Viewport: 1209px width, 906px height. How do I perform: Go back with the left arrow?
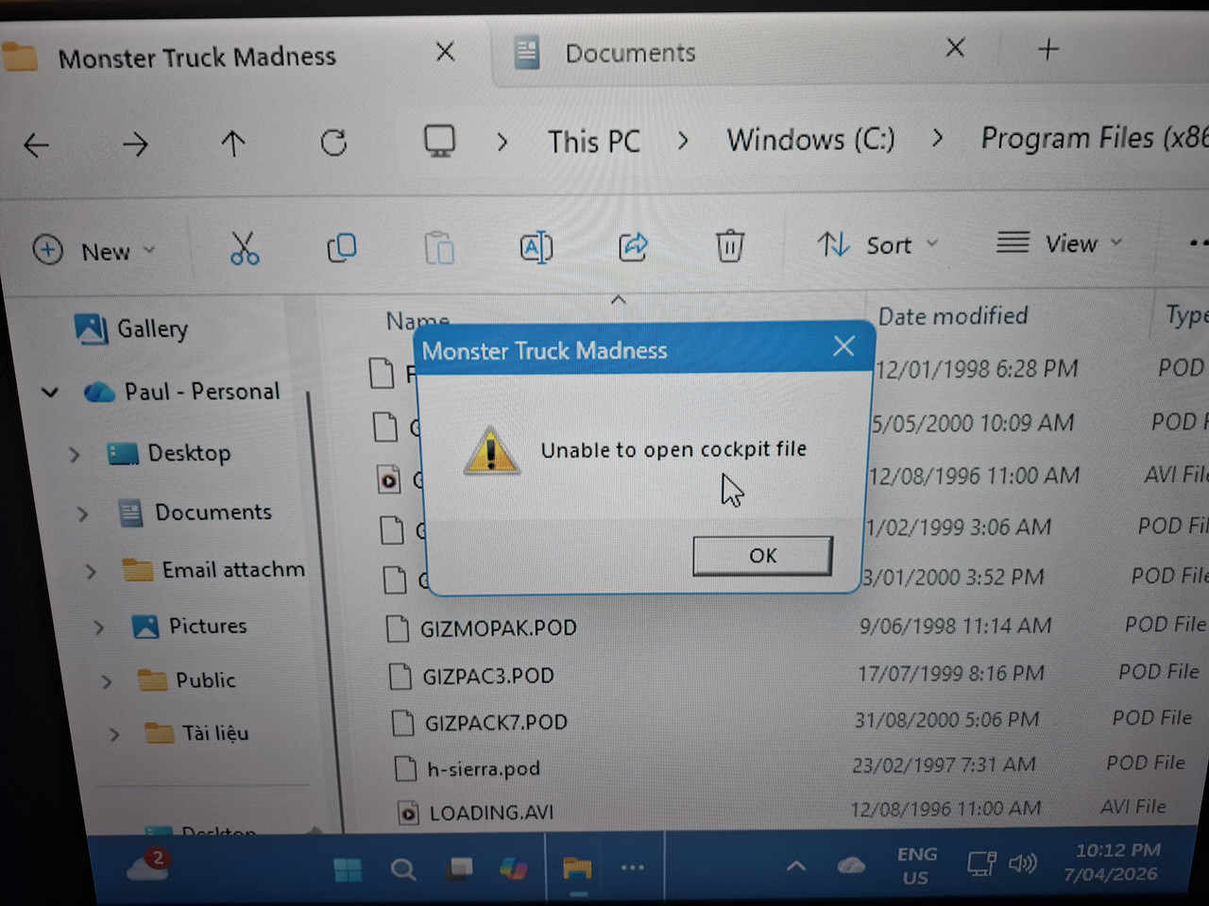pyautogui.click(x=37, y=145)
